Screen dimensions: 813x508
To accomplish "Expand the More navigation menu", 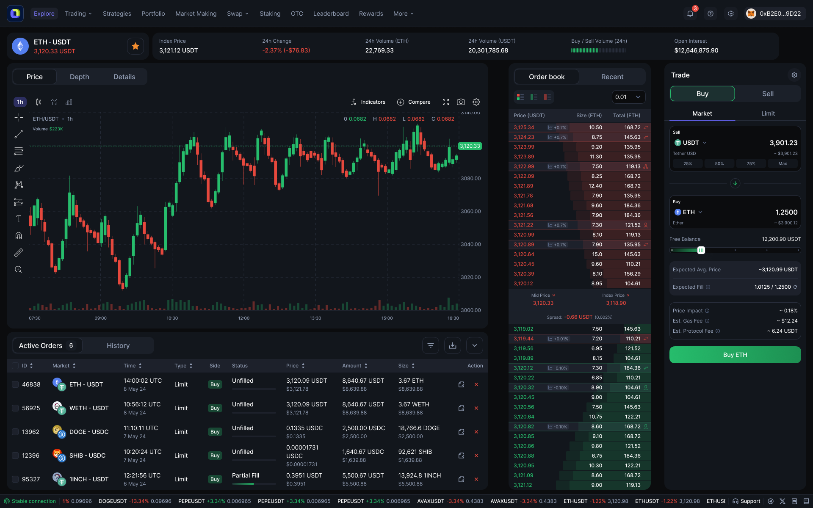I will pos(403,13).
